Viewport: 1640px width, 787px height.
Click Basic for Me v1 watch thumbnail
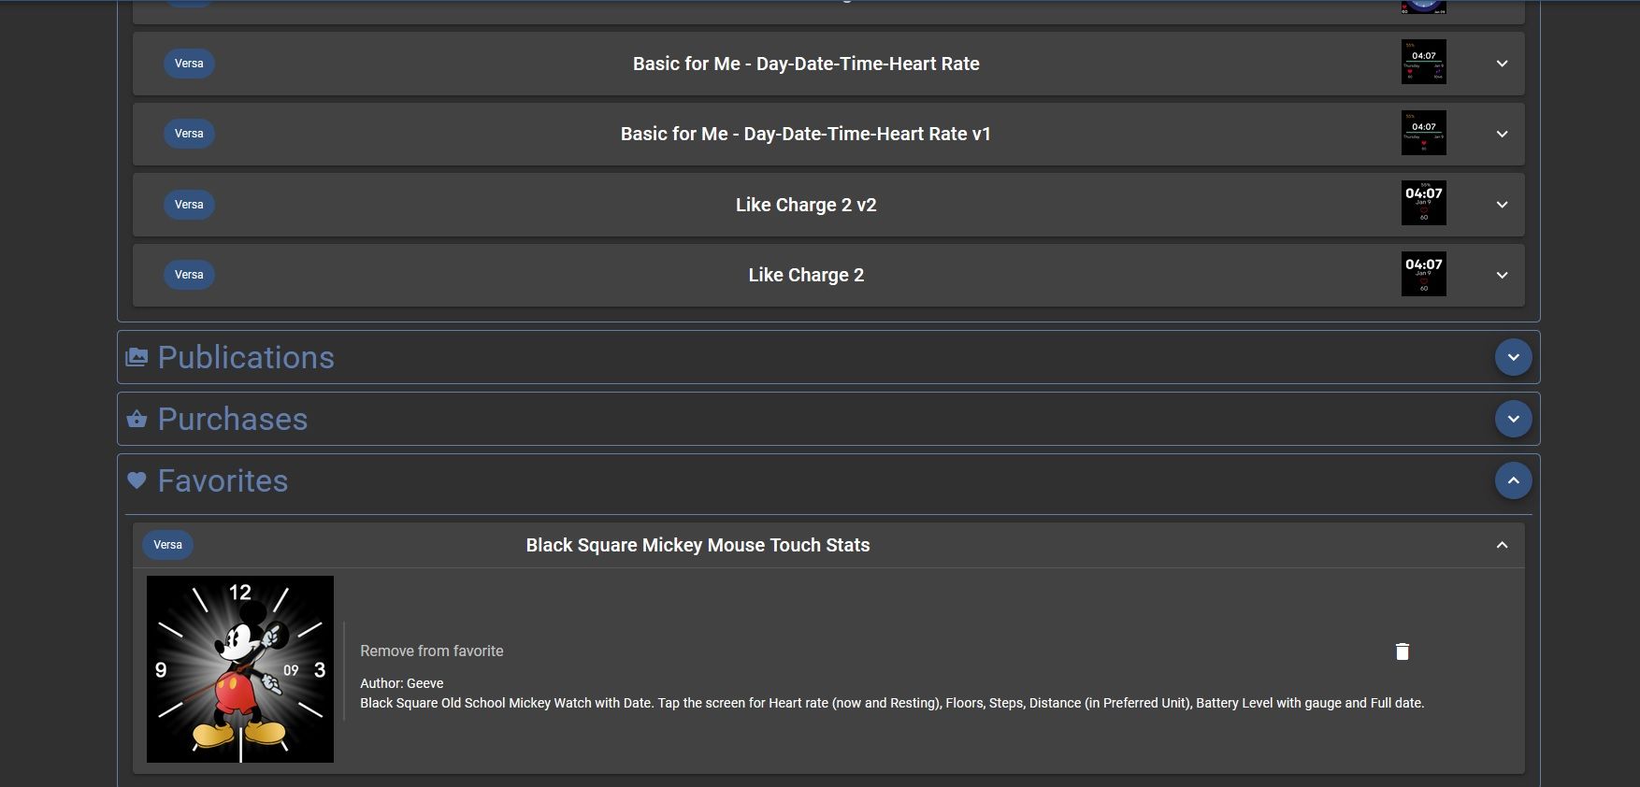1423,133
